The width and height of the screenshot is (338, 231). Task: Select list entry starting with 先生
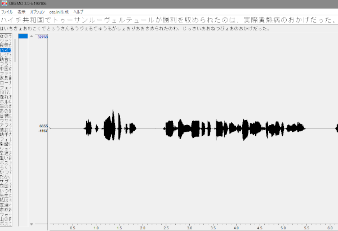tap(6, 196)
